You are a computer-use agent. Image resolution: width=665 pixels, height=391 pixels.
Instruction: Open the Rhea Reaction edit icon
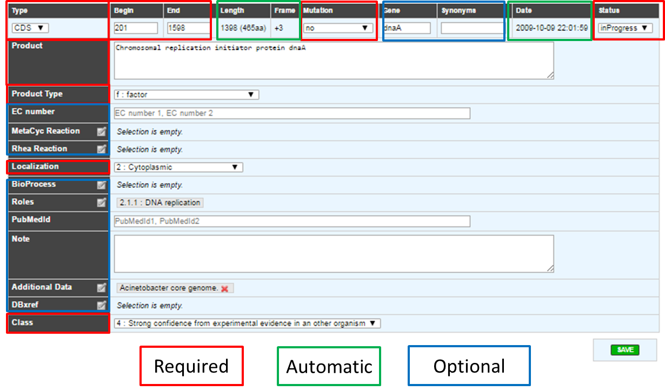pos(101,149)
